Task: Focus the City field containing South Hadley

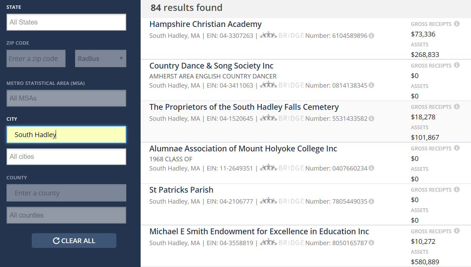Action: pos(66,135)
